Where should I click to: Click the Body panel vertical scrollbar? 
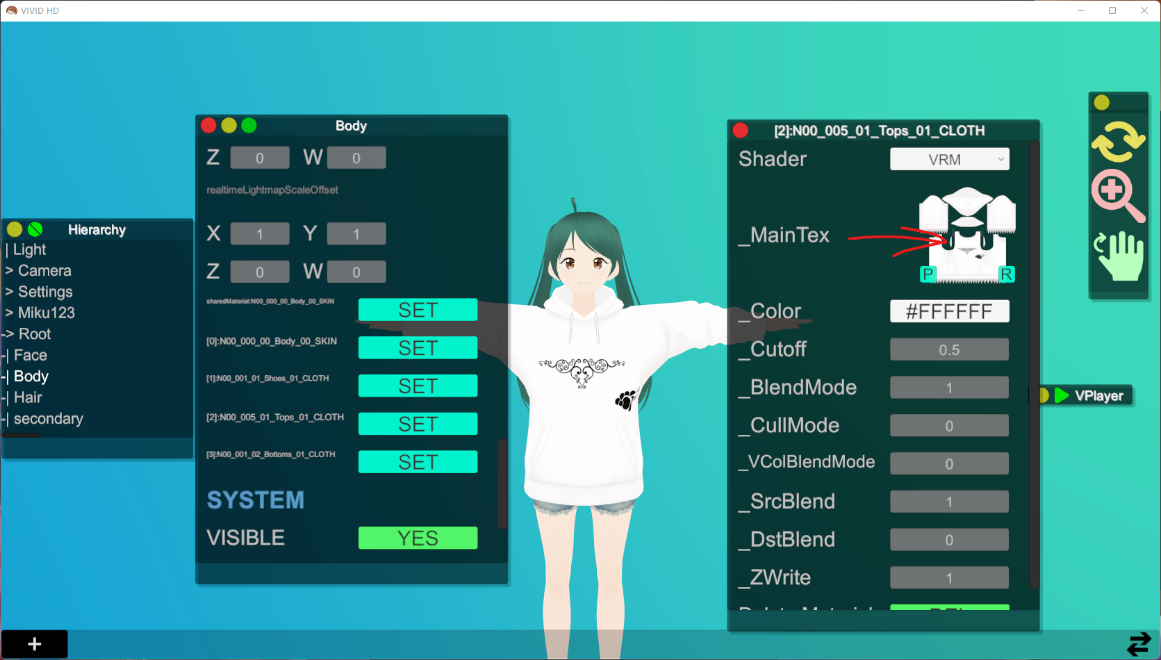(502, 484)
